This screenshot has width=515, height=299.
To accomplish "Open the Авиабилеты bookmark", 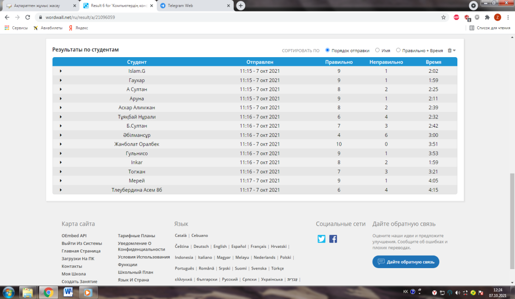I will pyautogui.click(x=48, y=28).
